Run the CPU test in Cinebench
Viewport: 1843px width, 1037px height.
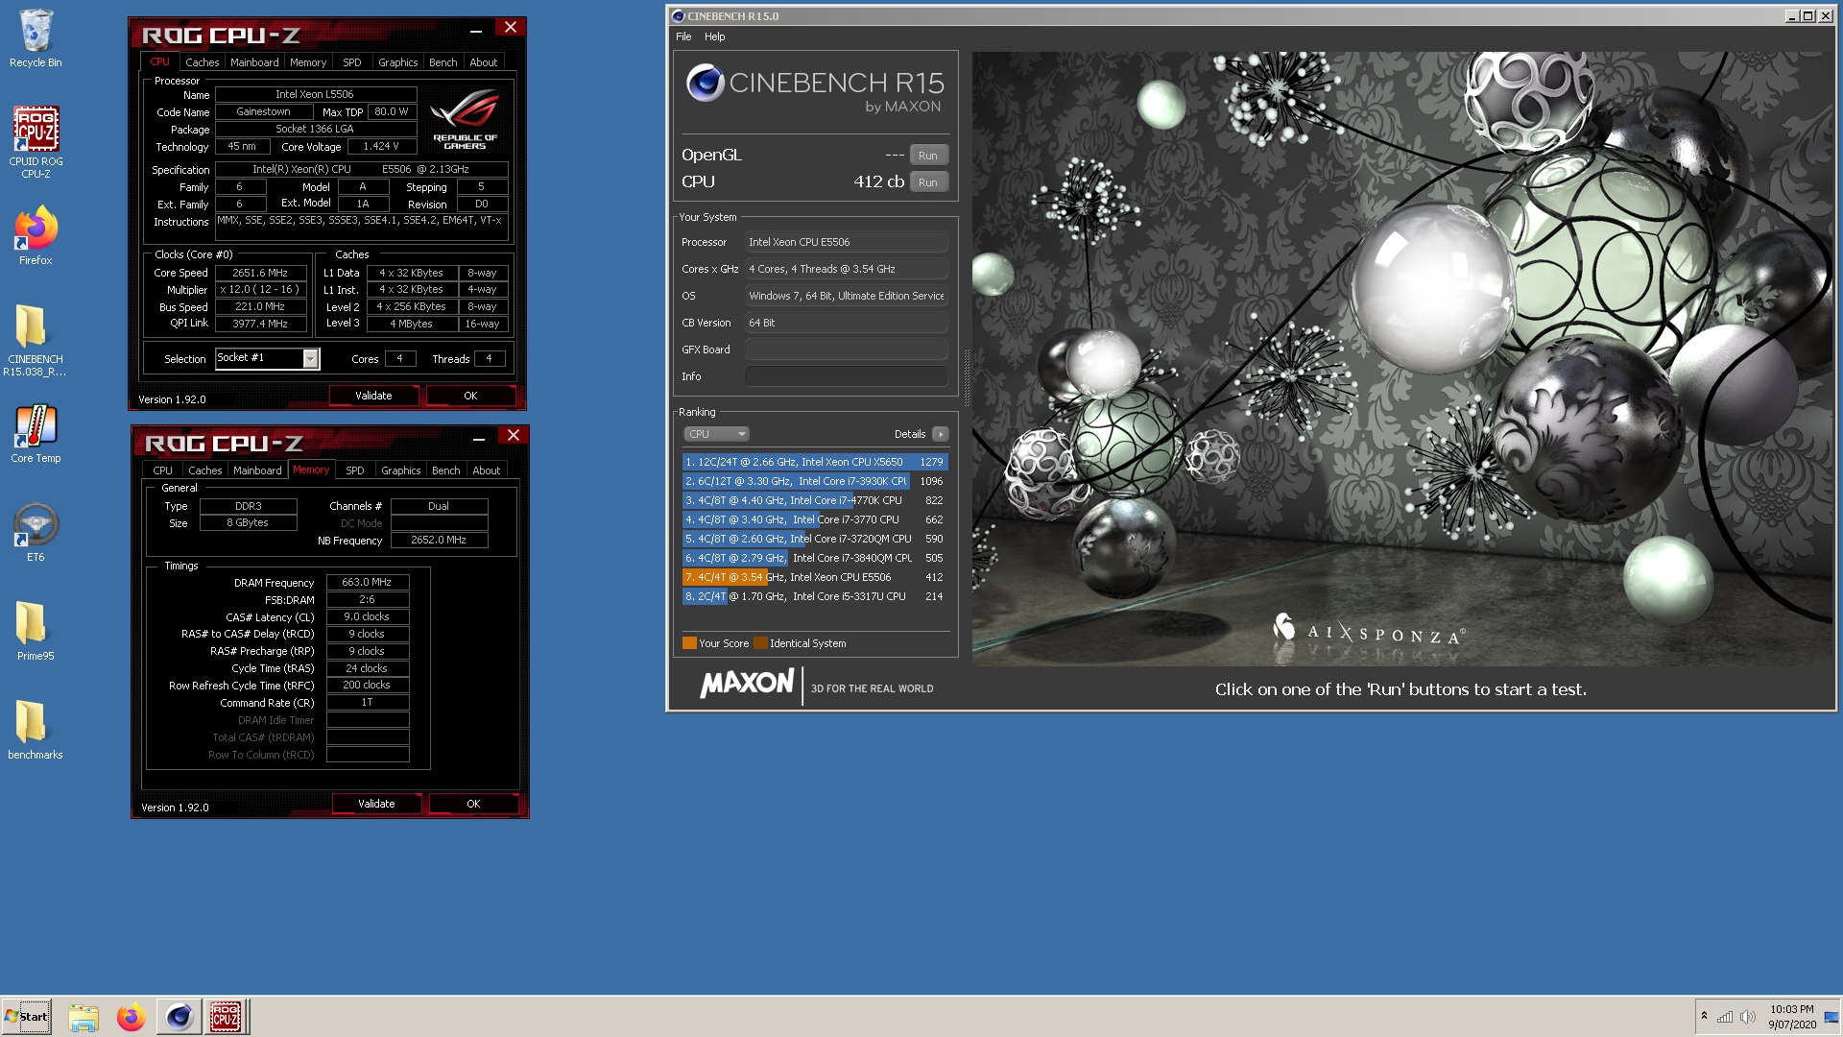pyautogui.click(x=928, y=182)
